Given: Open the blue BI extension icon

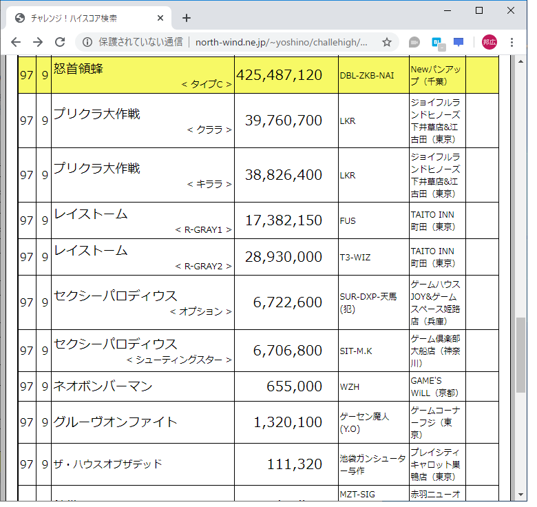Looking at the screenshot, I should pyautogui.click(x=438, y=43).
